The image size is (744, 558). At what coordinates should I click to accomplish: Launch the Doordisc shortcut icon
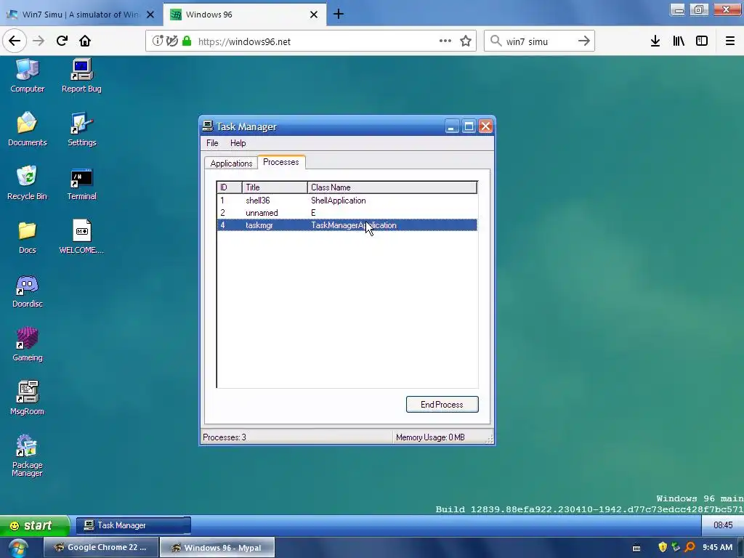click(x=27, y=291)
